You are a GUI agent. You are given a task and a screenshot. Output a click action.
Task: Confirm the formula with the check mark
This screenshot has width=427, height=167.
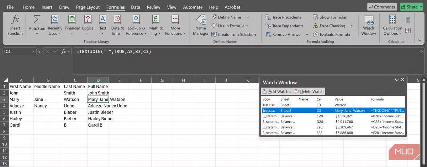(x=56, y=51)
